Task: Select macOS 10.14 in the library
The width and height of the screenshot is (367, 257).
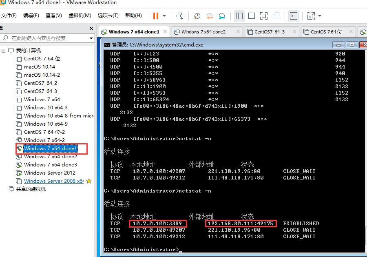Action: [x=39, y=67]
